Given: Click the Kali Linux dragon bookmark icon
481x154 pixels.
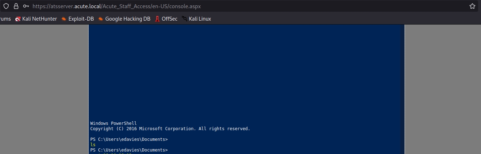Looking at the screenshot, I should coord(185,19).
